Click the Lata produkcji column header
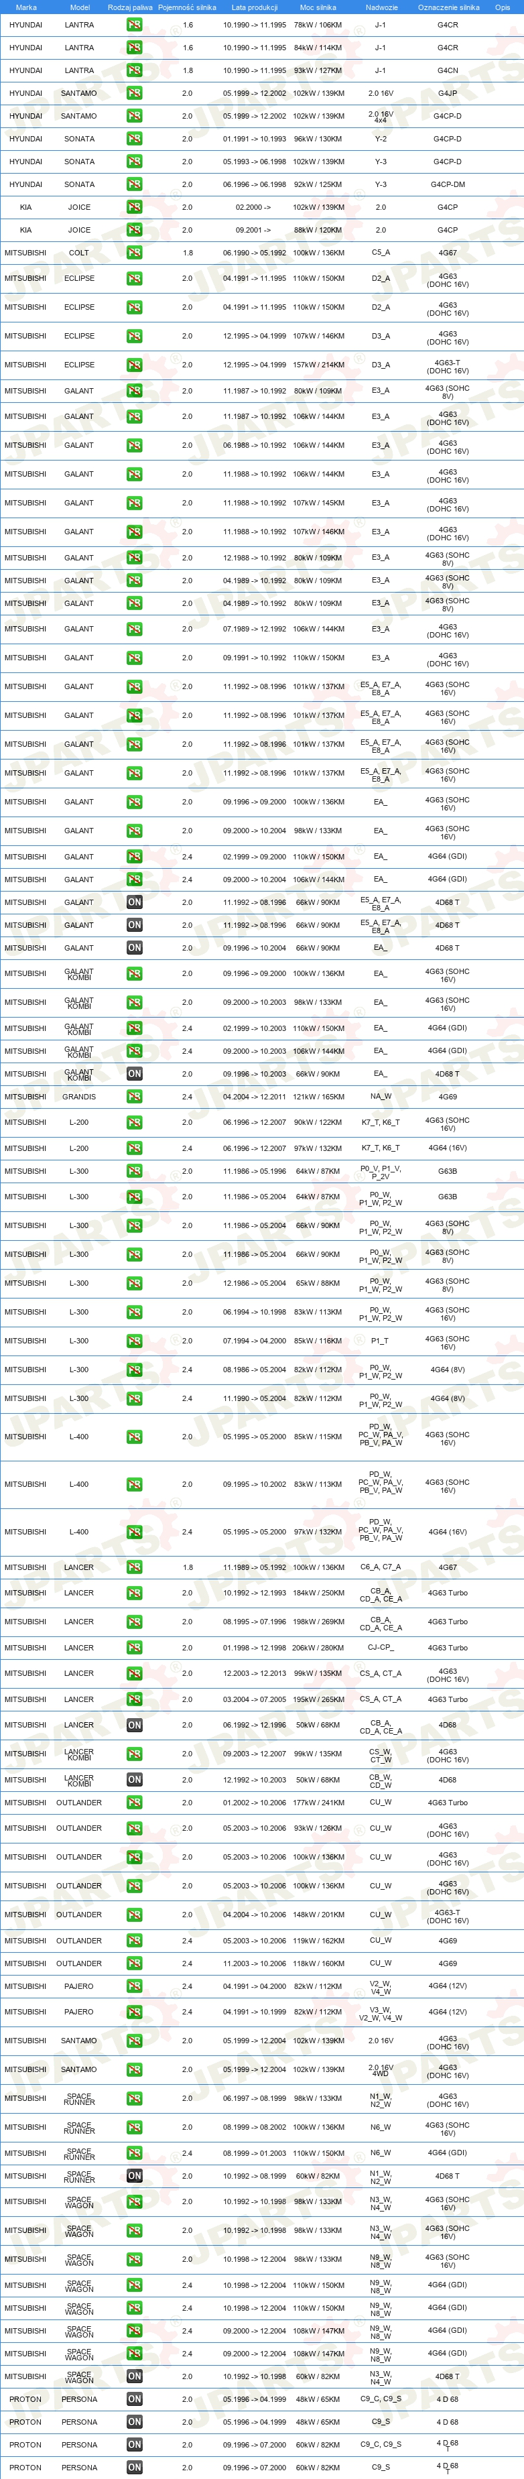 click(255, 7)
